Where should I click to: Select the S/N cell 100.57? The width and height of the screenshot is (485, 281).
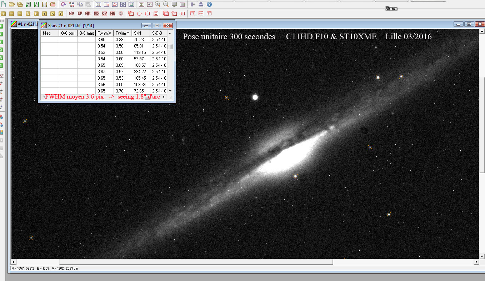141,65
